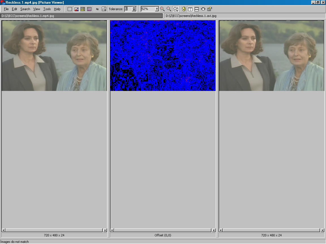This screenshot has width=326, height=244.
Task: Click the Tolerance value field
Action: [128, 9]
